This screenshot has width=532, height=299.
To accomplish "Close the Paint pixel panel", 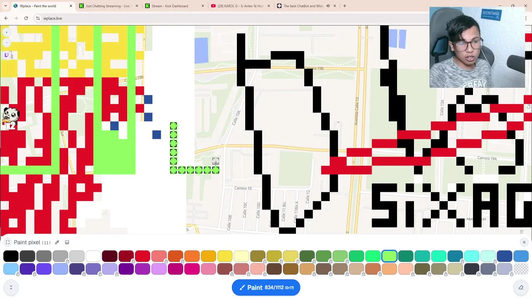I will [x=524, y=242].
